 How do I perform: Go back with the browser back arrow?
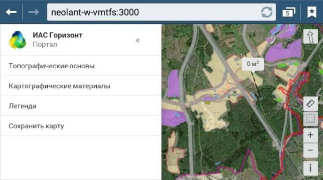pos(11,12)
